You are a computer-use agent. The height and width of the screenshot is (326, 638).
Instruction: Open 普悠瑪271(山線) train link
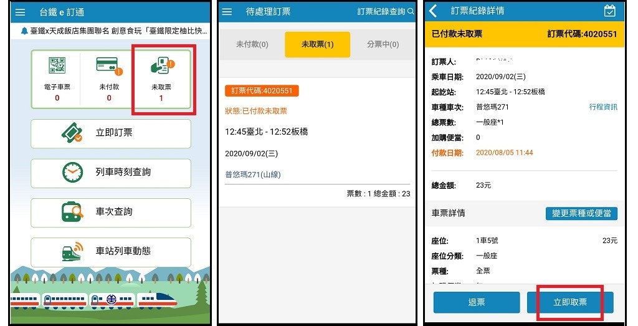pyautogui.click(x=253, y=175)
